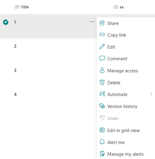Image resolution: width=155 pixels, height=159 pixels.
Task: Click the Delete trash can icon
Action: 102,82
